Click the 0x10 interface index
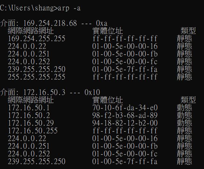This screenshot has height=169, width=204. pyautogui.click(x=92, y=92)
